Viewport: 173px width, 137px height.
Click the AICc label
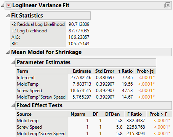tap(16, 37)
